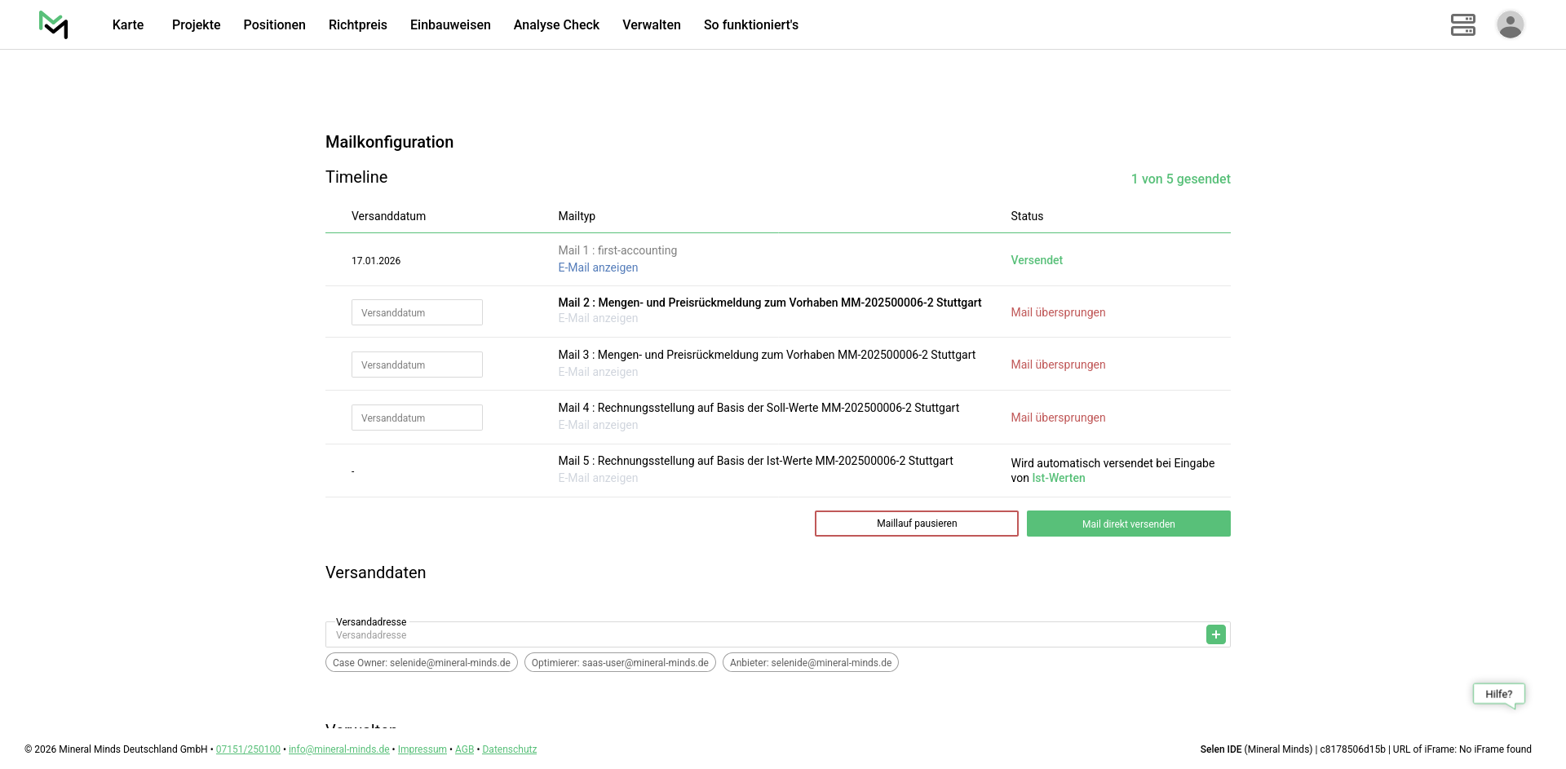1566x769 pixels.
Task: Show Mail 1 via E-Mail anzeigen
Action: (x=598, y=267)
